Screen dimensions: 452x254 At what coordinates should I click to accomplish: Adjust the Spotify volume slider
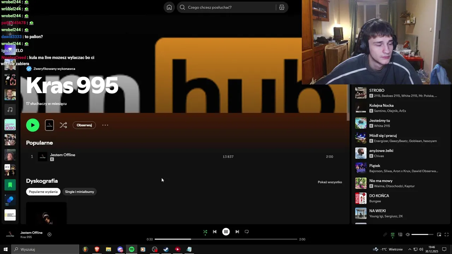[x=422, y=235]
